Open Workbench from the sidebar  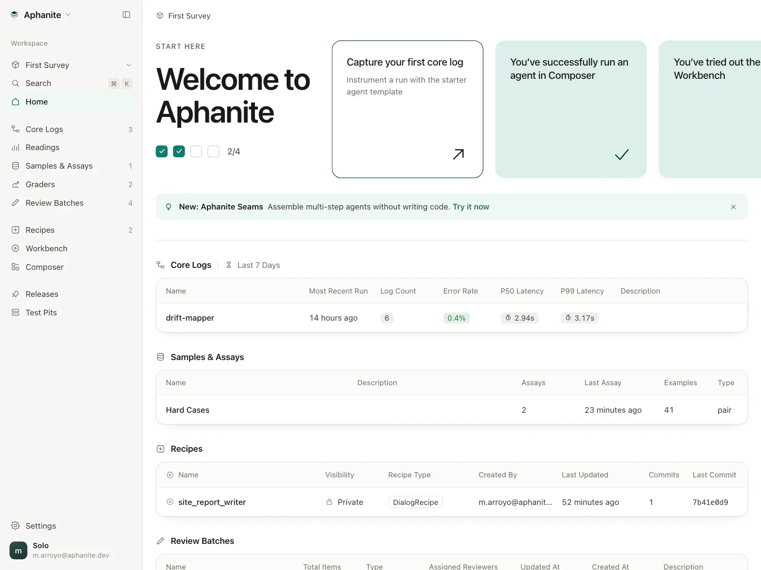point(71,248)
